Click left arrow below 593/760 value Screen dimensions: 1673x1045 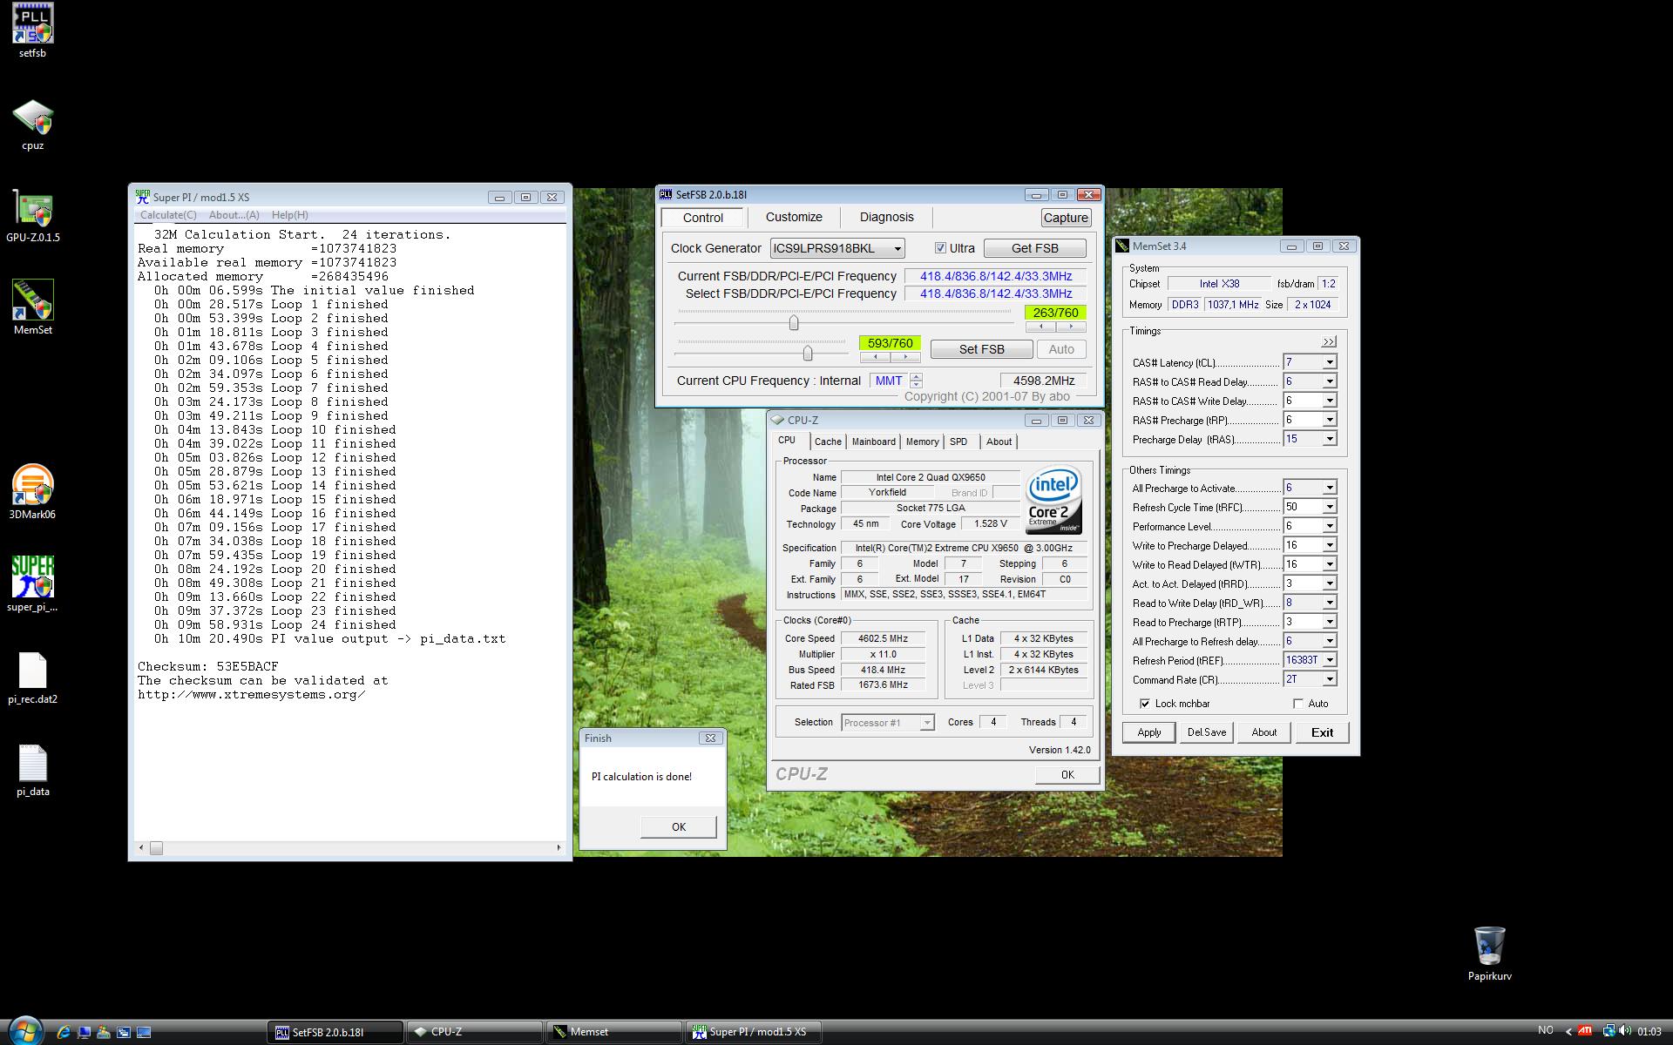(875, 358)
